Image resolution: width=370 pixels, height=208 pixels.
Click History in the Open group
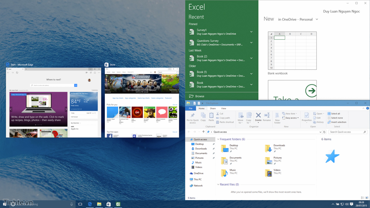point(319,122)
